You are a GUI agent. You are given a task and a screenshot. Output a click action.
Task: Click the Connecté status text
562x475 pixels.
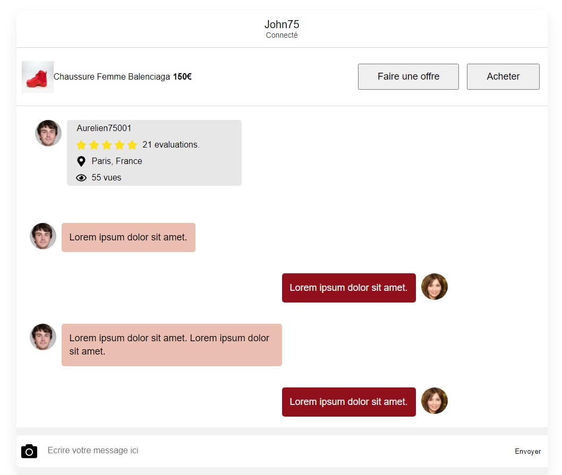pos(282,35)
